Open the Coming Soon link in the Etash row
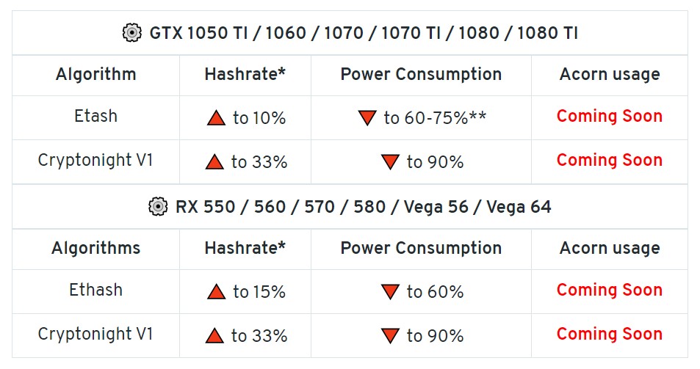This screenshot has width=700, height=369. click(x=609, y=116)
